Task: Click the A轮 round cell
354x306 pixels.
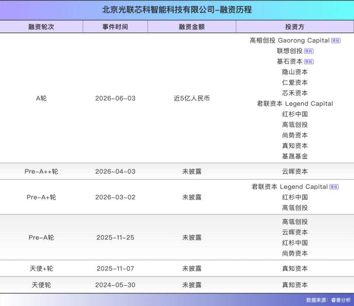Action: pos(41,98)
